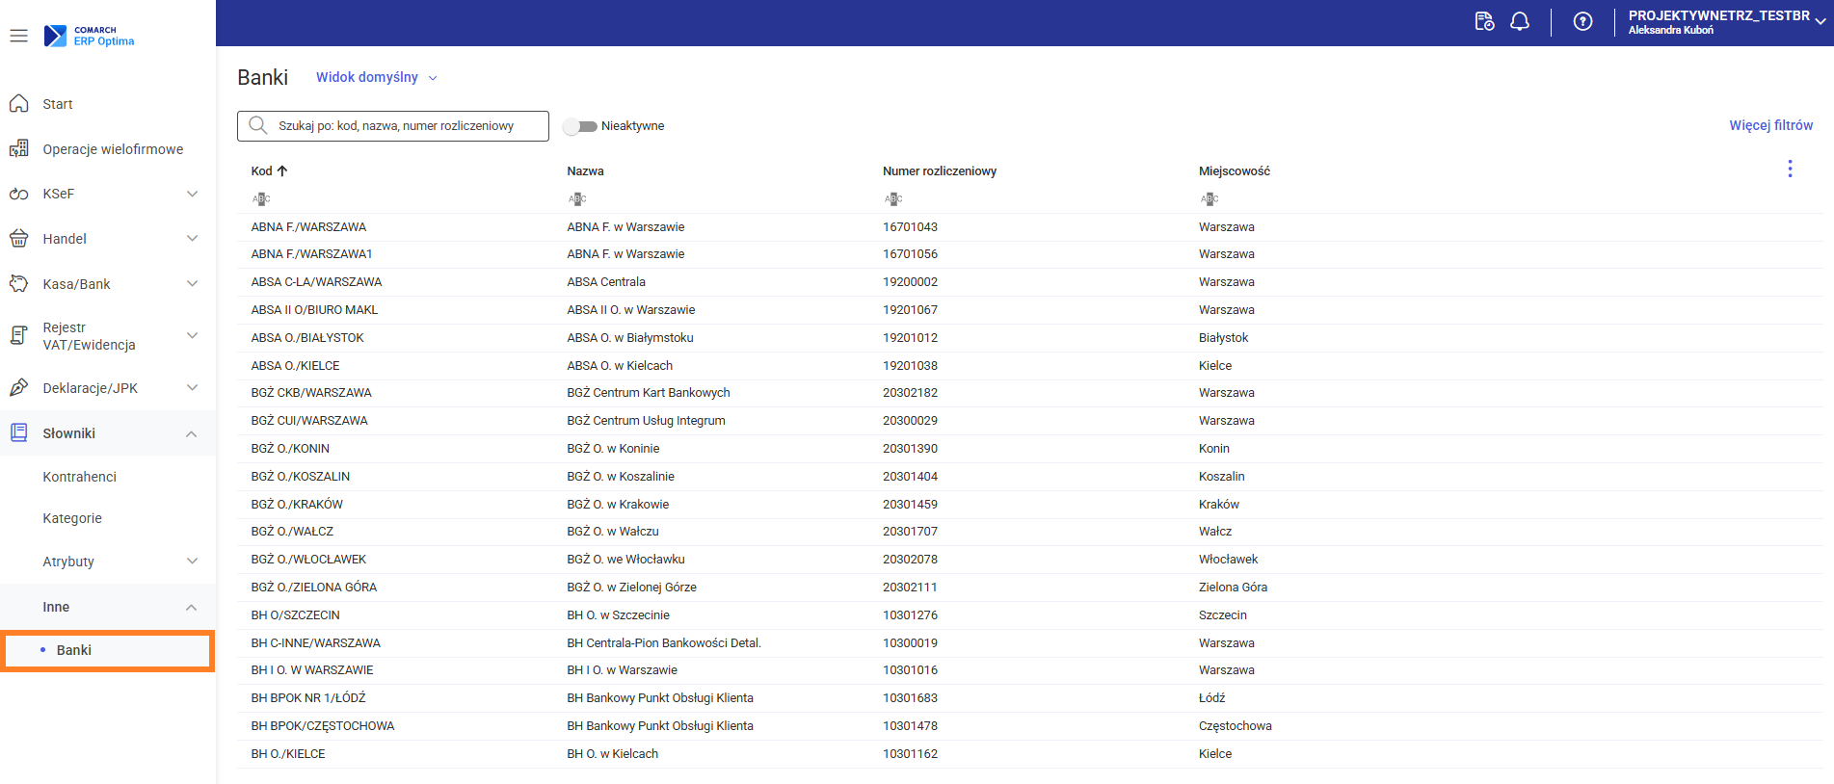The width and height of the screenshot is (1834, 784).
Task: Open the Widok domyślny view dropdown
Action: (x=376, y=77)
